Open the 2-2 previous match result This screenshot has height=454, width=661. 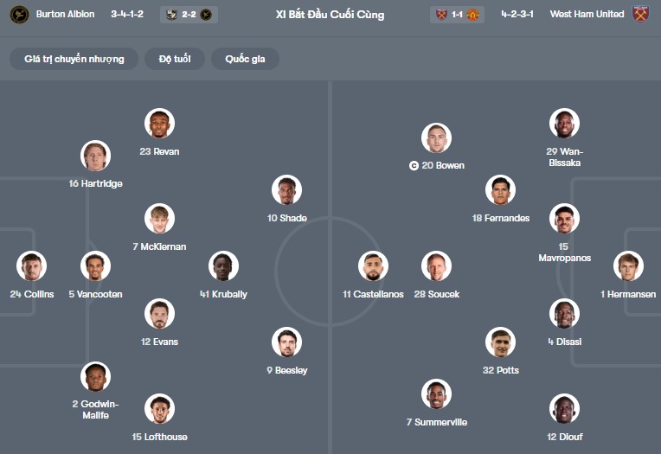(189, 15)
